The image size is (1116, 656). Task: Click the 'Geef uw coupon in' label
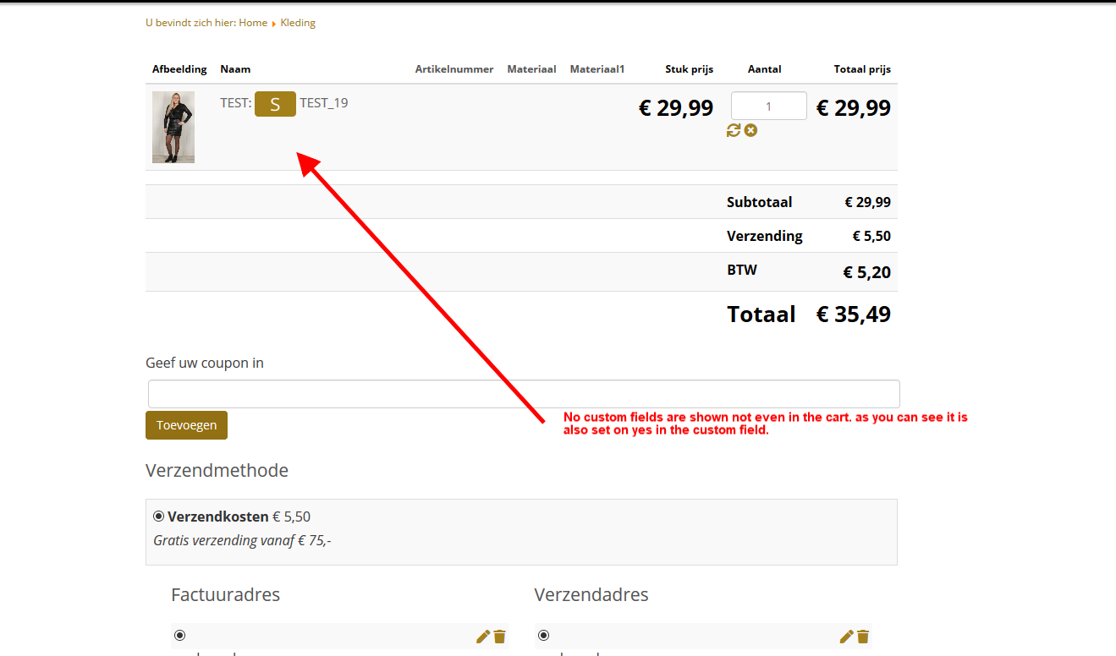click(x=205, y=364)
